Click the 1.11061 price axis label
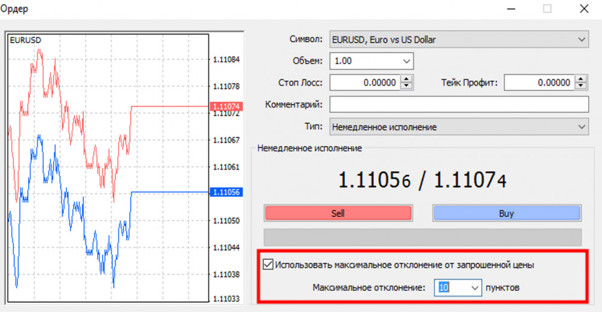 click(226, 167)
